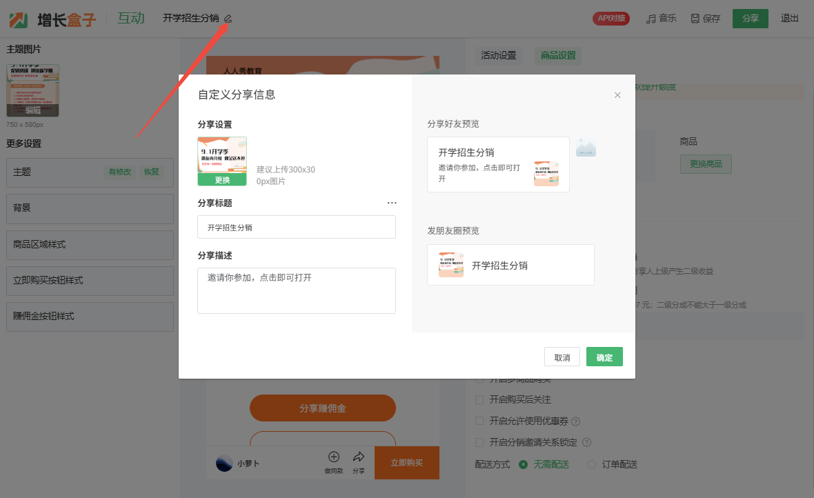Click help icon next to 开启分销邀请关系锁定

tap(586, 442)
